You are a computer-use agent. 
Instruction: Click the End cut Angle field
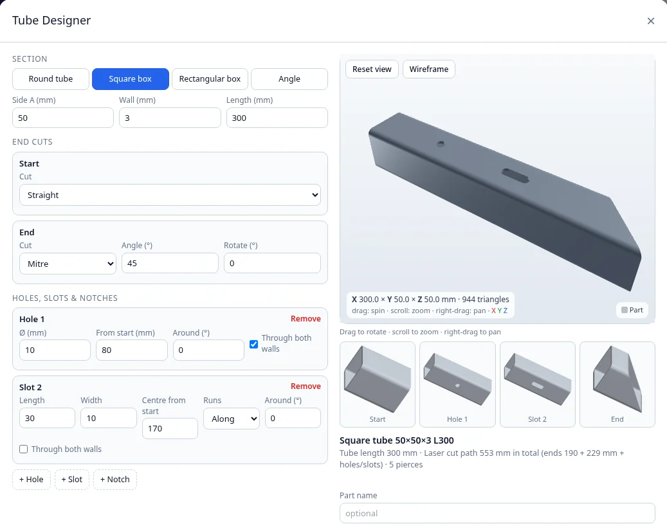[x=170, y=263]
